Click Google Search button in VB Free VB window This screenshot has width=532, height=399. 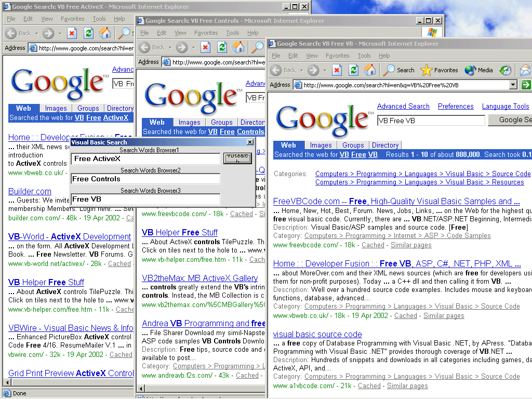click(x=510, y=120)
